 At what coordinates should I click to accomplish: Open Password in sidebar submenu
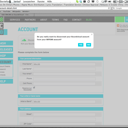3,69
